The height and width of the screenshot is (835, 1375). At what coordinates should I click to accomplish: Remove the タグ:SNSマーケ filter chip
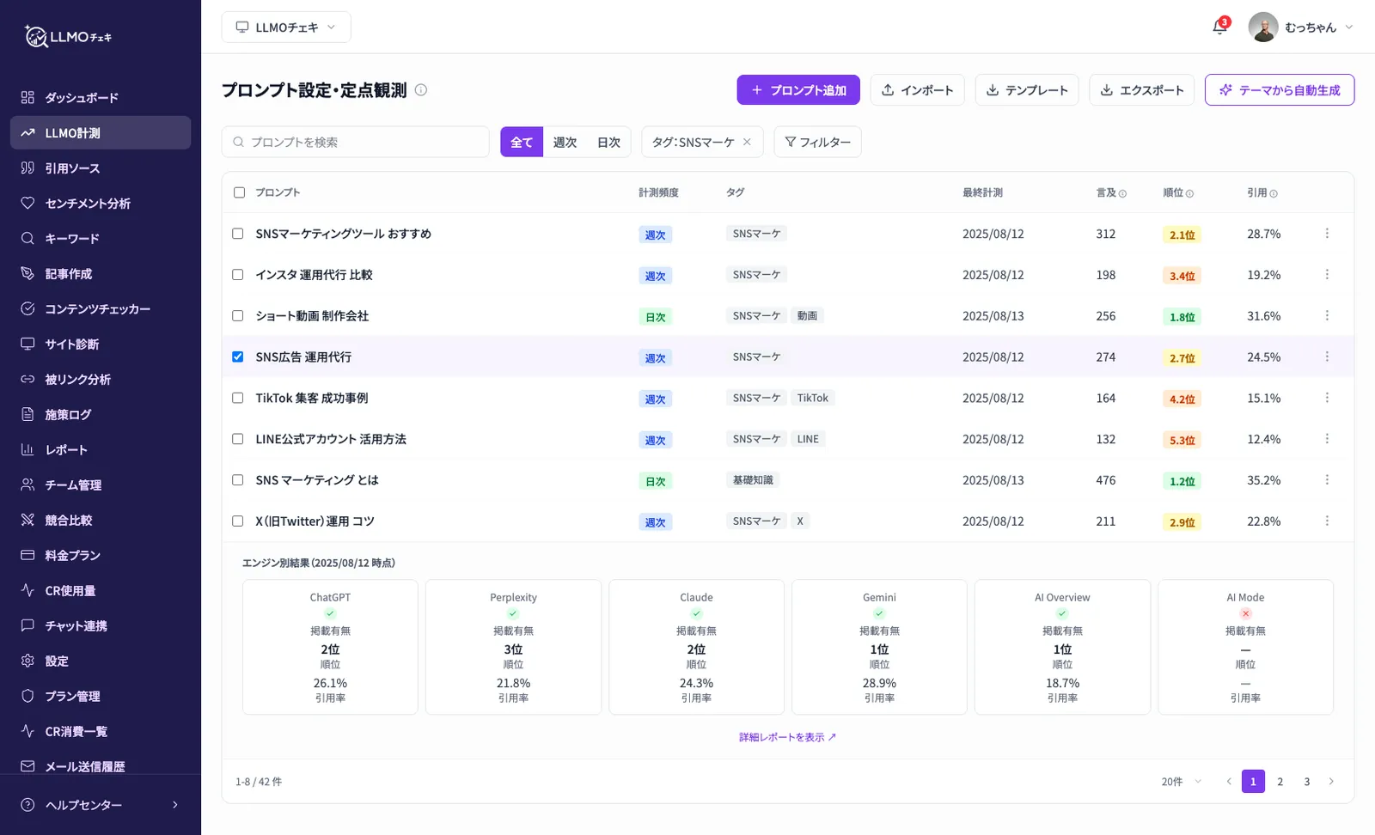[747, 142]
